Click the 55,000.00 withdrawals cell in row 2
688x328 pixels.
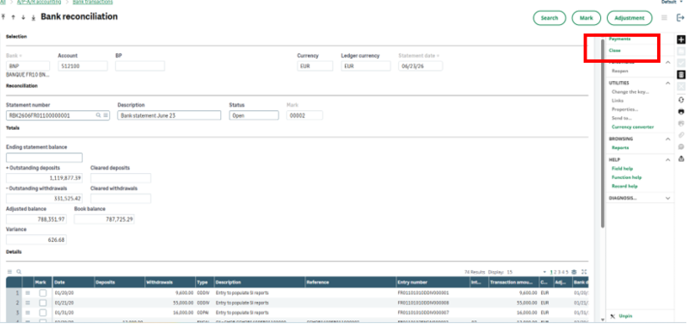click(169, 303)
